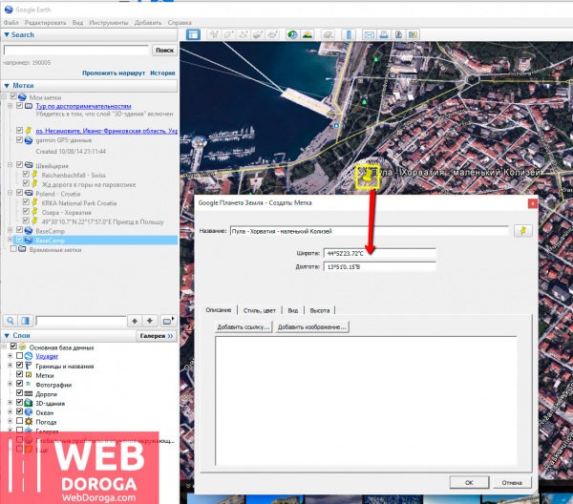The image size is (573, 504).
Task: Click the Email envelope toolbar icon
Action: pos(369,34)
